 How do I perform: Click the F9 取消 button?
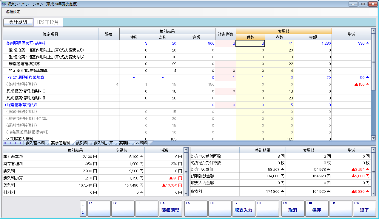(x=293, y=209)
